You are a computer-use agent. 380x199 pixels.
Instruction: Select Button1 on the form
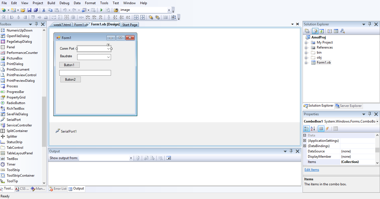(x=69, y=65)
